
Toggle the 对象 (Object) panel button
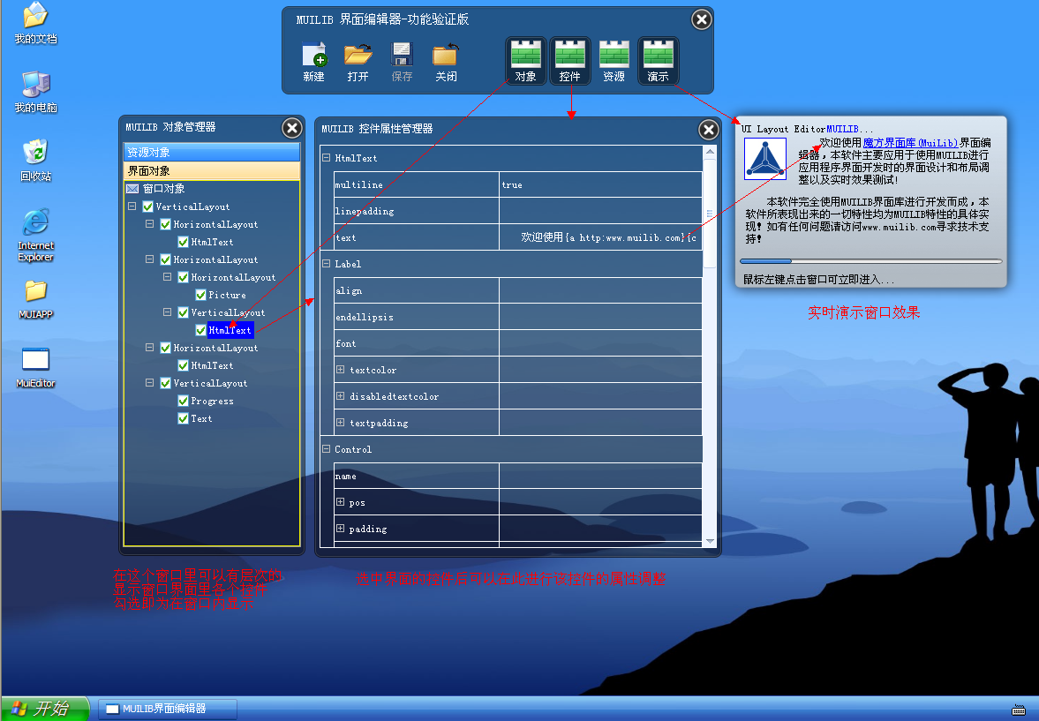(x=526, y=60)
